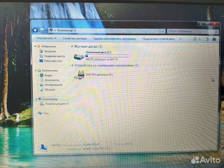This screenshot has width=224, height=168.
Task: Collapse the Жесткие диски (1) group
Action: (x=72, y=46)
